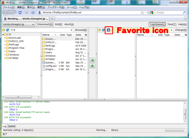Open the 編集(E) menu
Image resolution: width=189 pixels, height=138 pixels.
pyautogui.click(x=21, y=8)
